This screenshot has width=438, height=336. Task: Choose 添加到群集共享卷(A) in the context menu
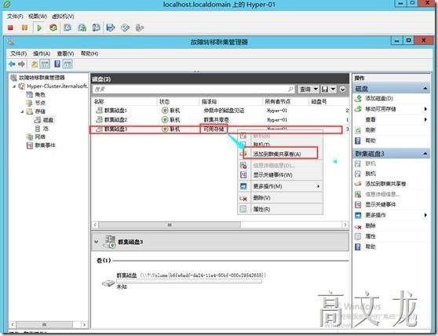pos(280,154)
